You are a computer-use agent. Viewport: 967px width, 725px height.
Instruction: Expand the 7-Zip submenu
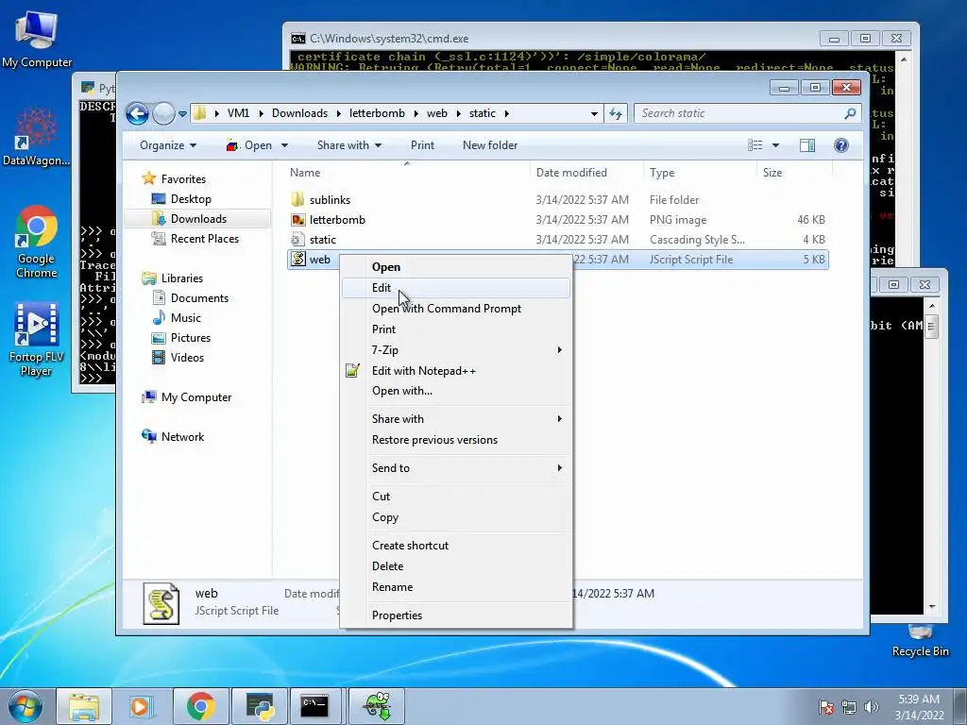(456, 349)
